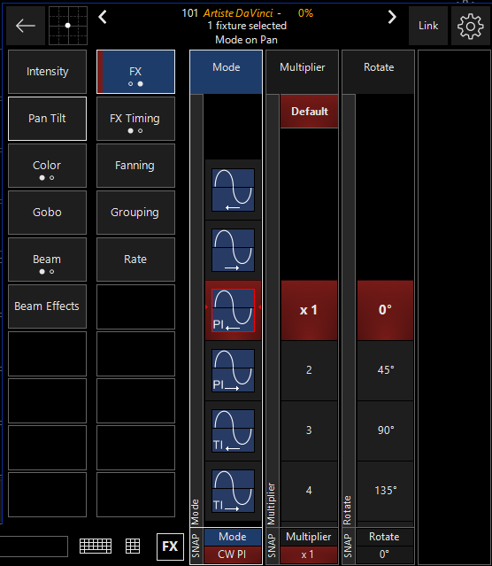The image size is (492, 566).
Task: Set Rotate value to 90°
Action: [385, 430]
